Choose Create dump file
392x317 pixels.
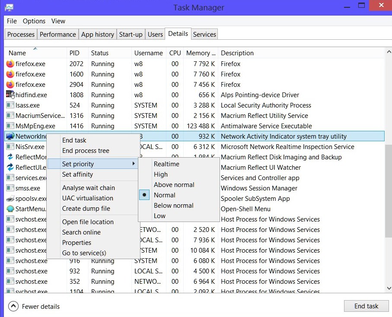click(x=86, y=209)
